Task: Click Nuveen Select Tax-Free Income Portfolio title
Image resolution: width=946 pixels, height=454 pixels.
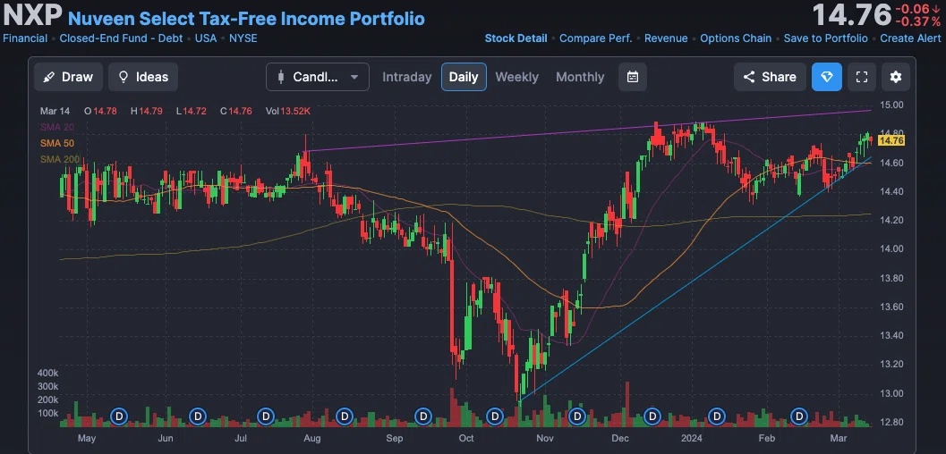Action: point(246,19)
